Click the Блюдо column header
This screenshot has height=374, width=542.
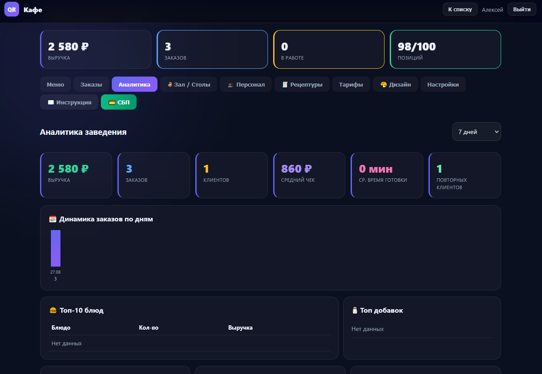click(61, 327)
